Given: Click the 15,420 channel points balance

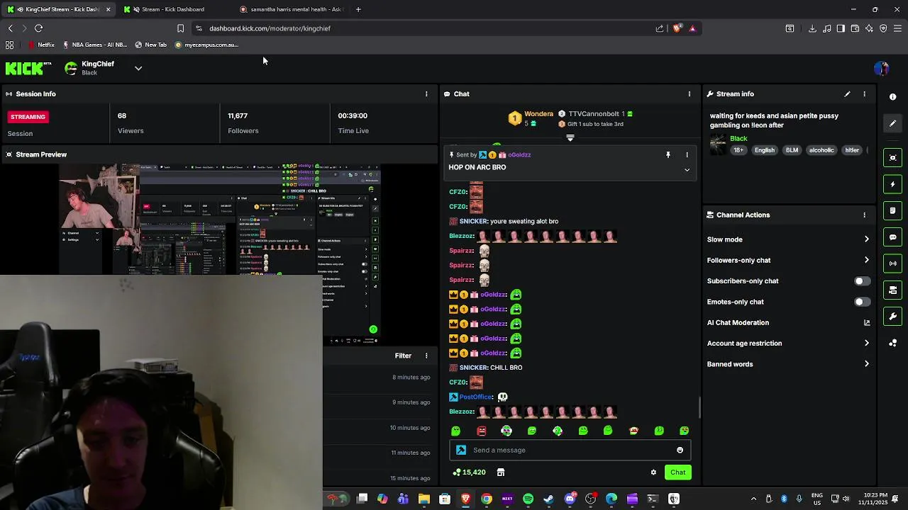Looking at the screenshot, I should [469, 472].
